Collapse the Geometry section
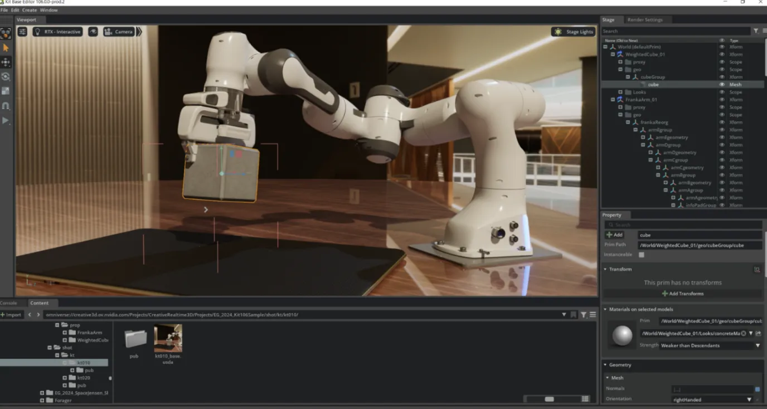This screenshot has height=409, width=767. pyautogui.click(x=606, y=365)
